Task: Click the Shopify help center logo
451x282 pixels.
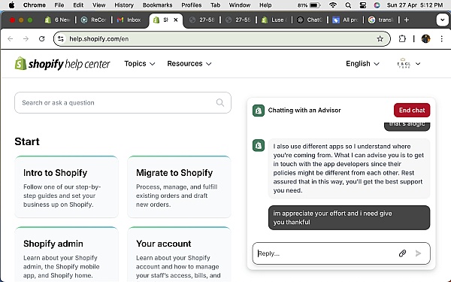Action: [62, 64]
